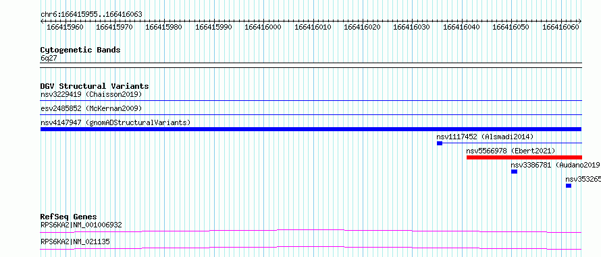Click the thin blue esv2485852 variant line

pos(311,115)
